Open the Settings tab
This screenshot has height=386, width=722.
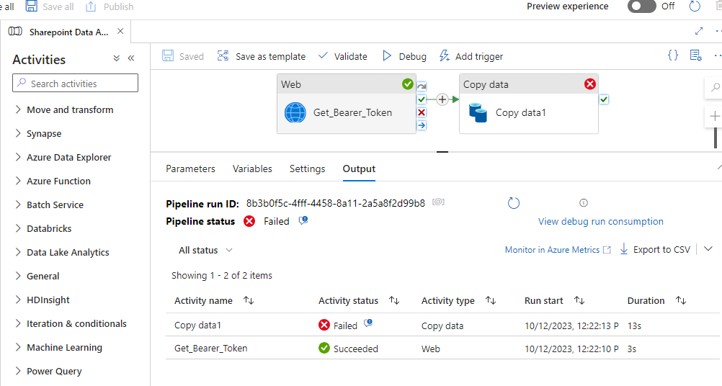307,169
